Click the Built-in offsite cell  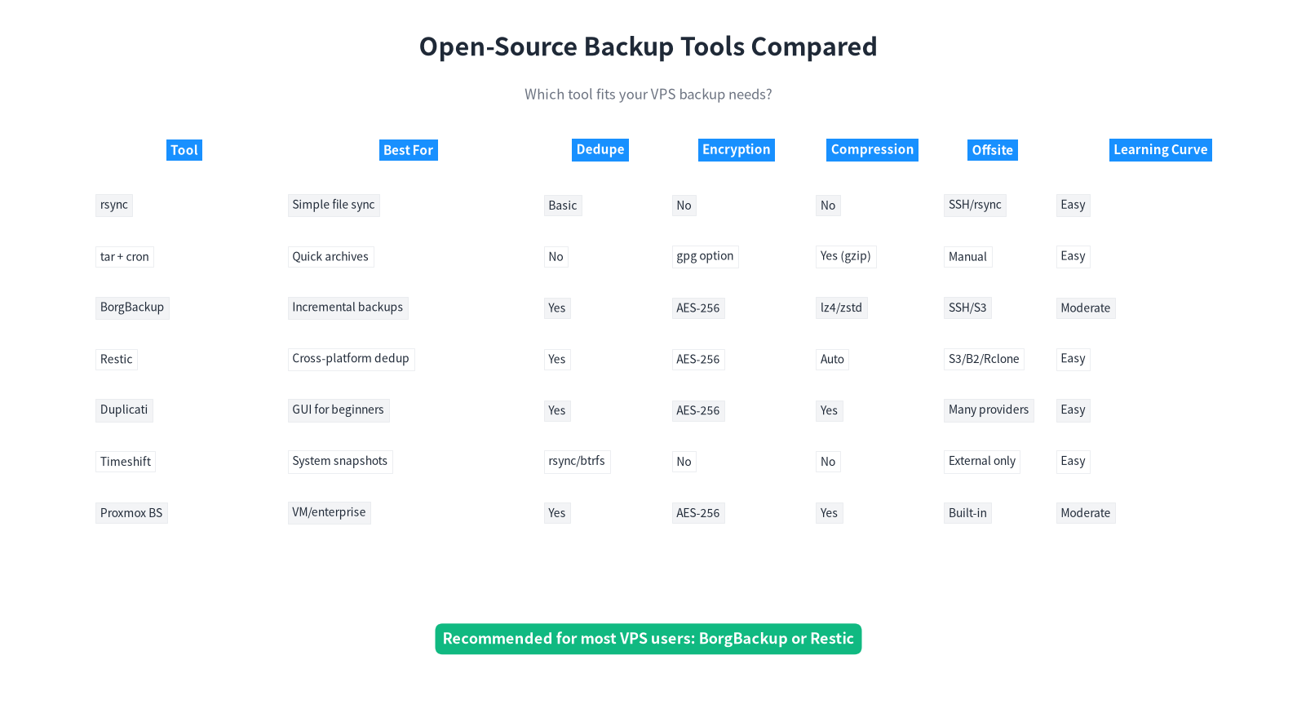tap(967, 513)
